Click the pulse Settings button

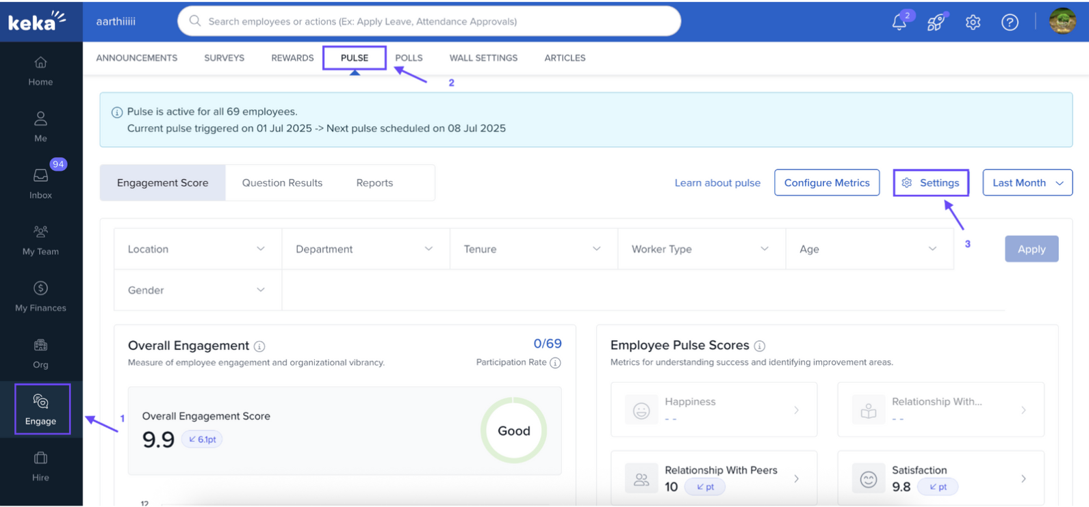(930, 183)
